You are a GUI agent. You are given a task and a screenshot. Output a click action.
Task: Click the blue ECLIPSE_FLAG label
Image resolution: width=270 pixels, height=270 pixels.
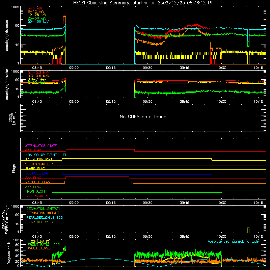[37, 173]
